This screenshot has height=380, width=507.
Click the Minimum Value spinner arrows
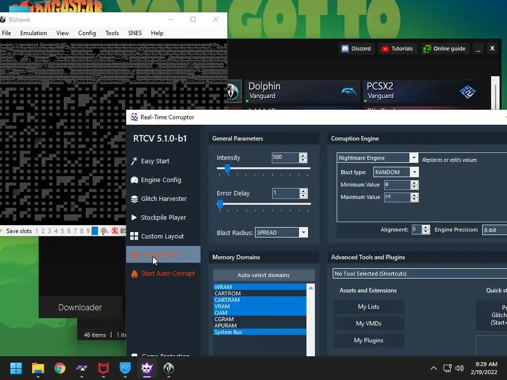pyautogui.click(x=414, y=185)
